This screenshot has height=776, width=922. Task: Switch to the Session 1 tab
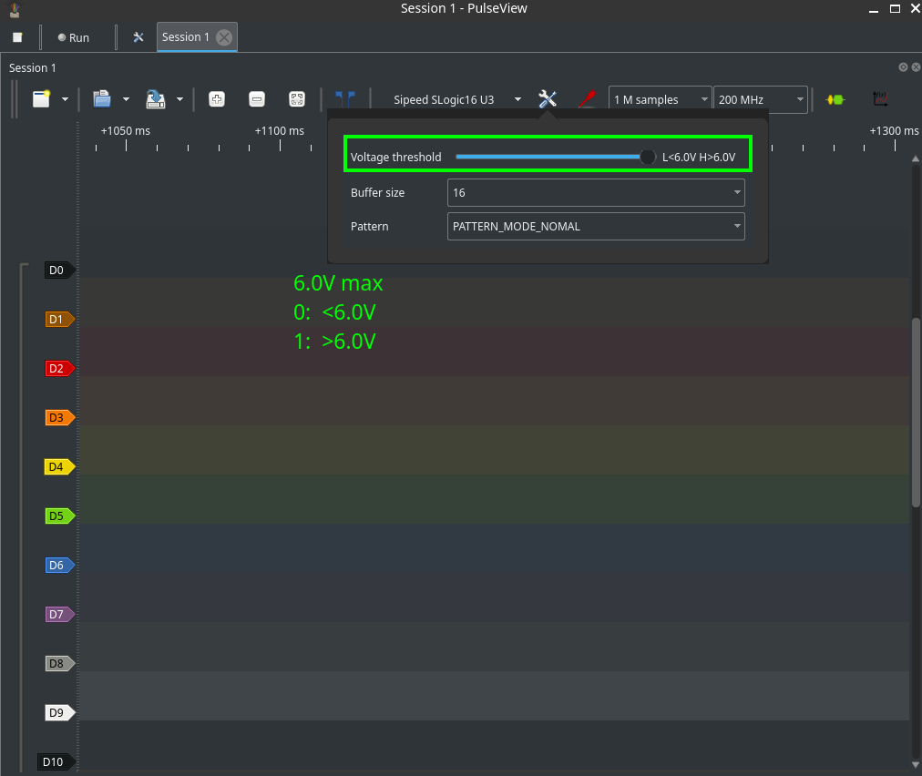click(185, 37)
